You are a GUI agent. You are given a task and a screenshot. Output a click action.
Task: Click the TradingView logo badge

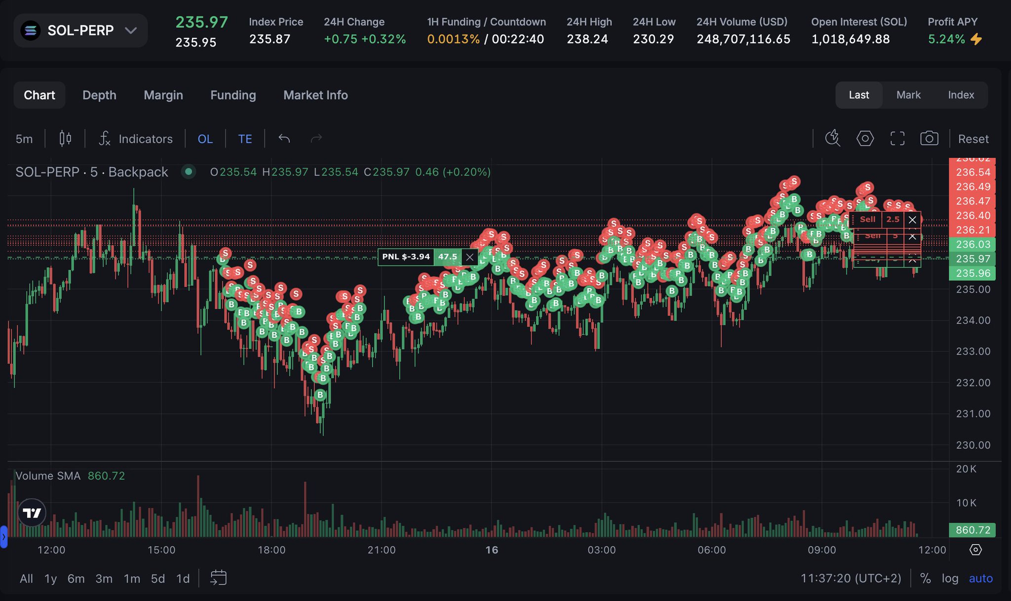(x=32, y=513)
